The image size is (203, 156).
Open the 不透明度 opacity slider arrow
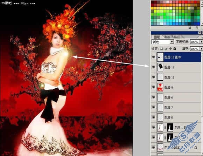coord(202,42)
